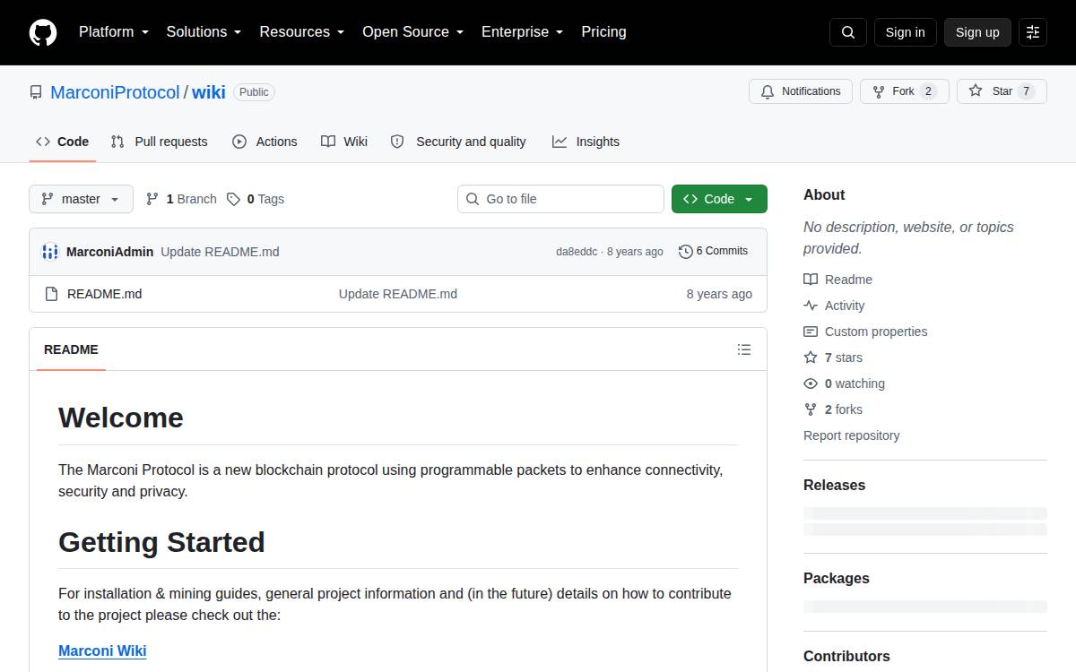Click the Activity pulse icon
This screenshot has height=672, width=1076.
[811, 306]
